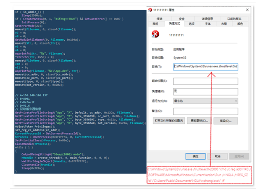Show the 颜色 tab
This screenshot has height=194, width=270.
pos(240,24)
